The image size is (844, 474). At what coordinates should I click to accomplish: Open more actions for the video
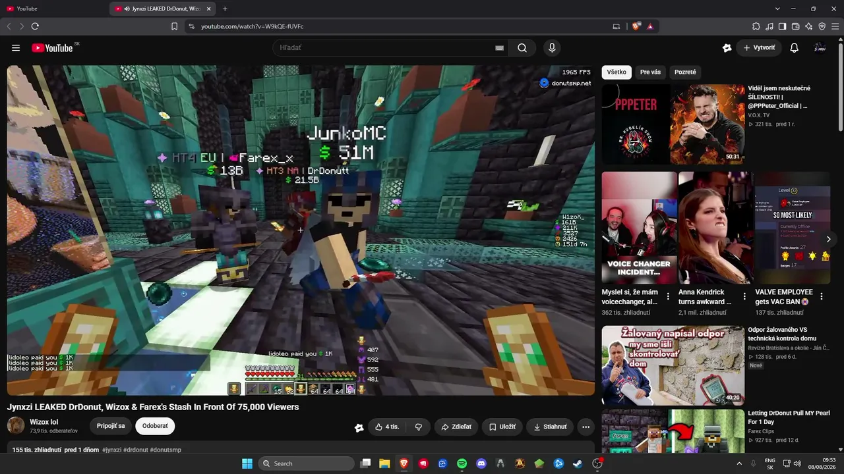pos(586,427)
